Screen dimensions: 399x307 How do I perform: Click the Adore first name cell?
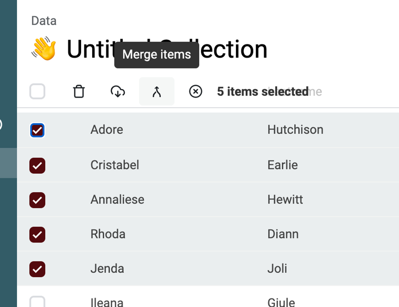(107, 130)
